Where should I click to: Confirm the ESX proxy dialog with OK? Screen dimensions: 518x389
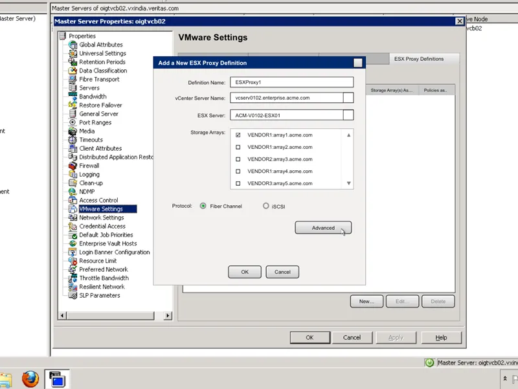click(x=245, y=272)
